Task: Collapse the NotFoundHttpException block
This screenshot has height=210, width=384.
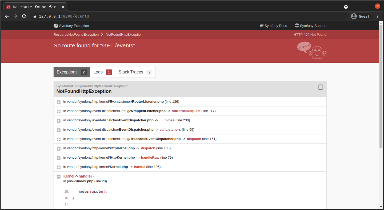Action: (320, 87)
